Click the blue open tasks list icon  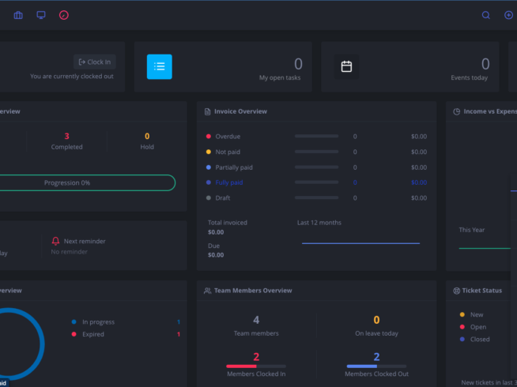159,66
